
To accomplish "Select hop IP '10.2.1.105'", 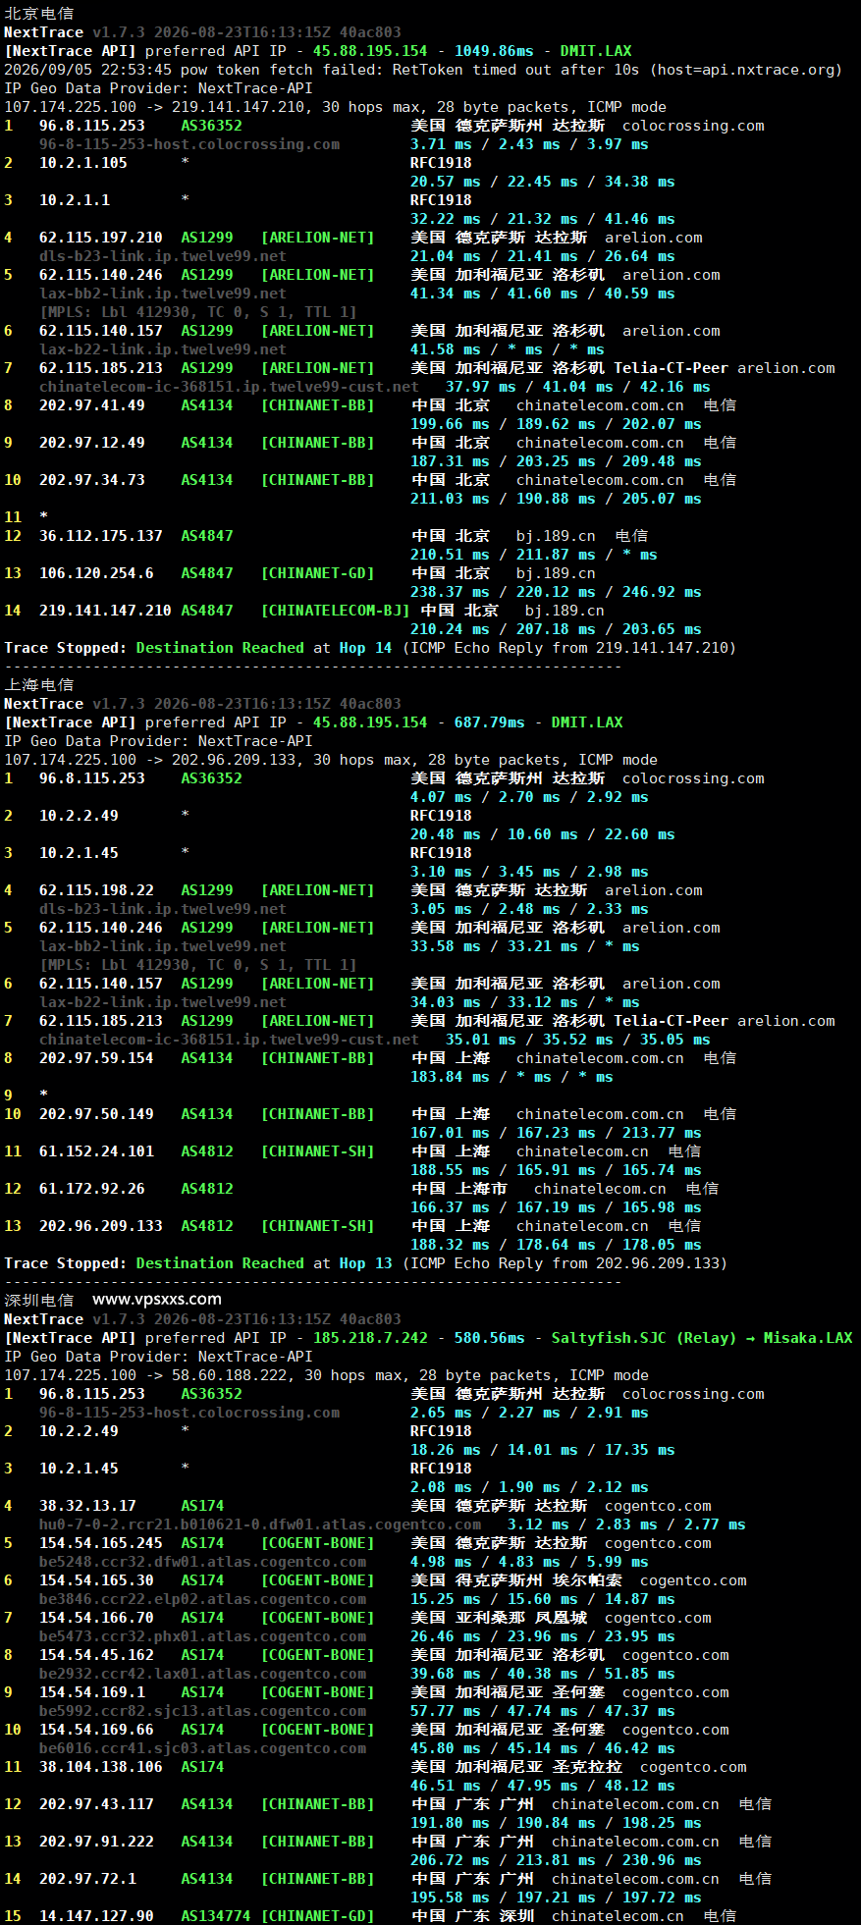I will (x=83, y=163).
